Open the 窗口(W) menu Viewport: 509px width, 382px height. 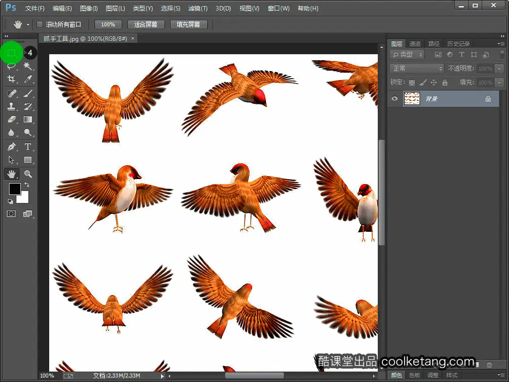[x=278, y=8]
